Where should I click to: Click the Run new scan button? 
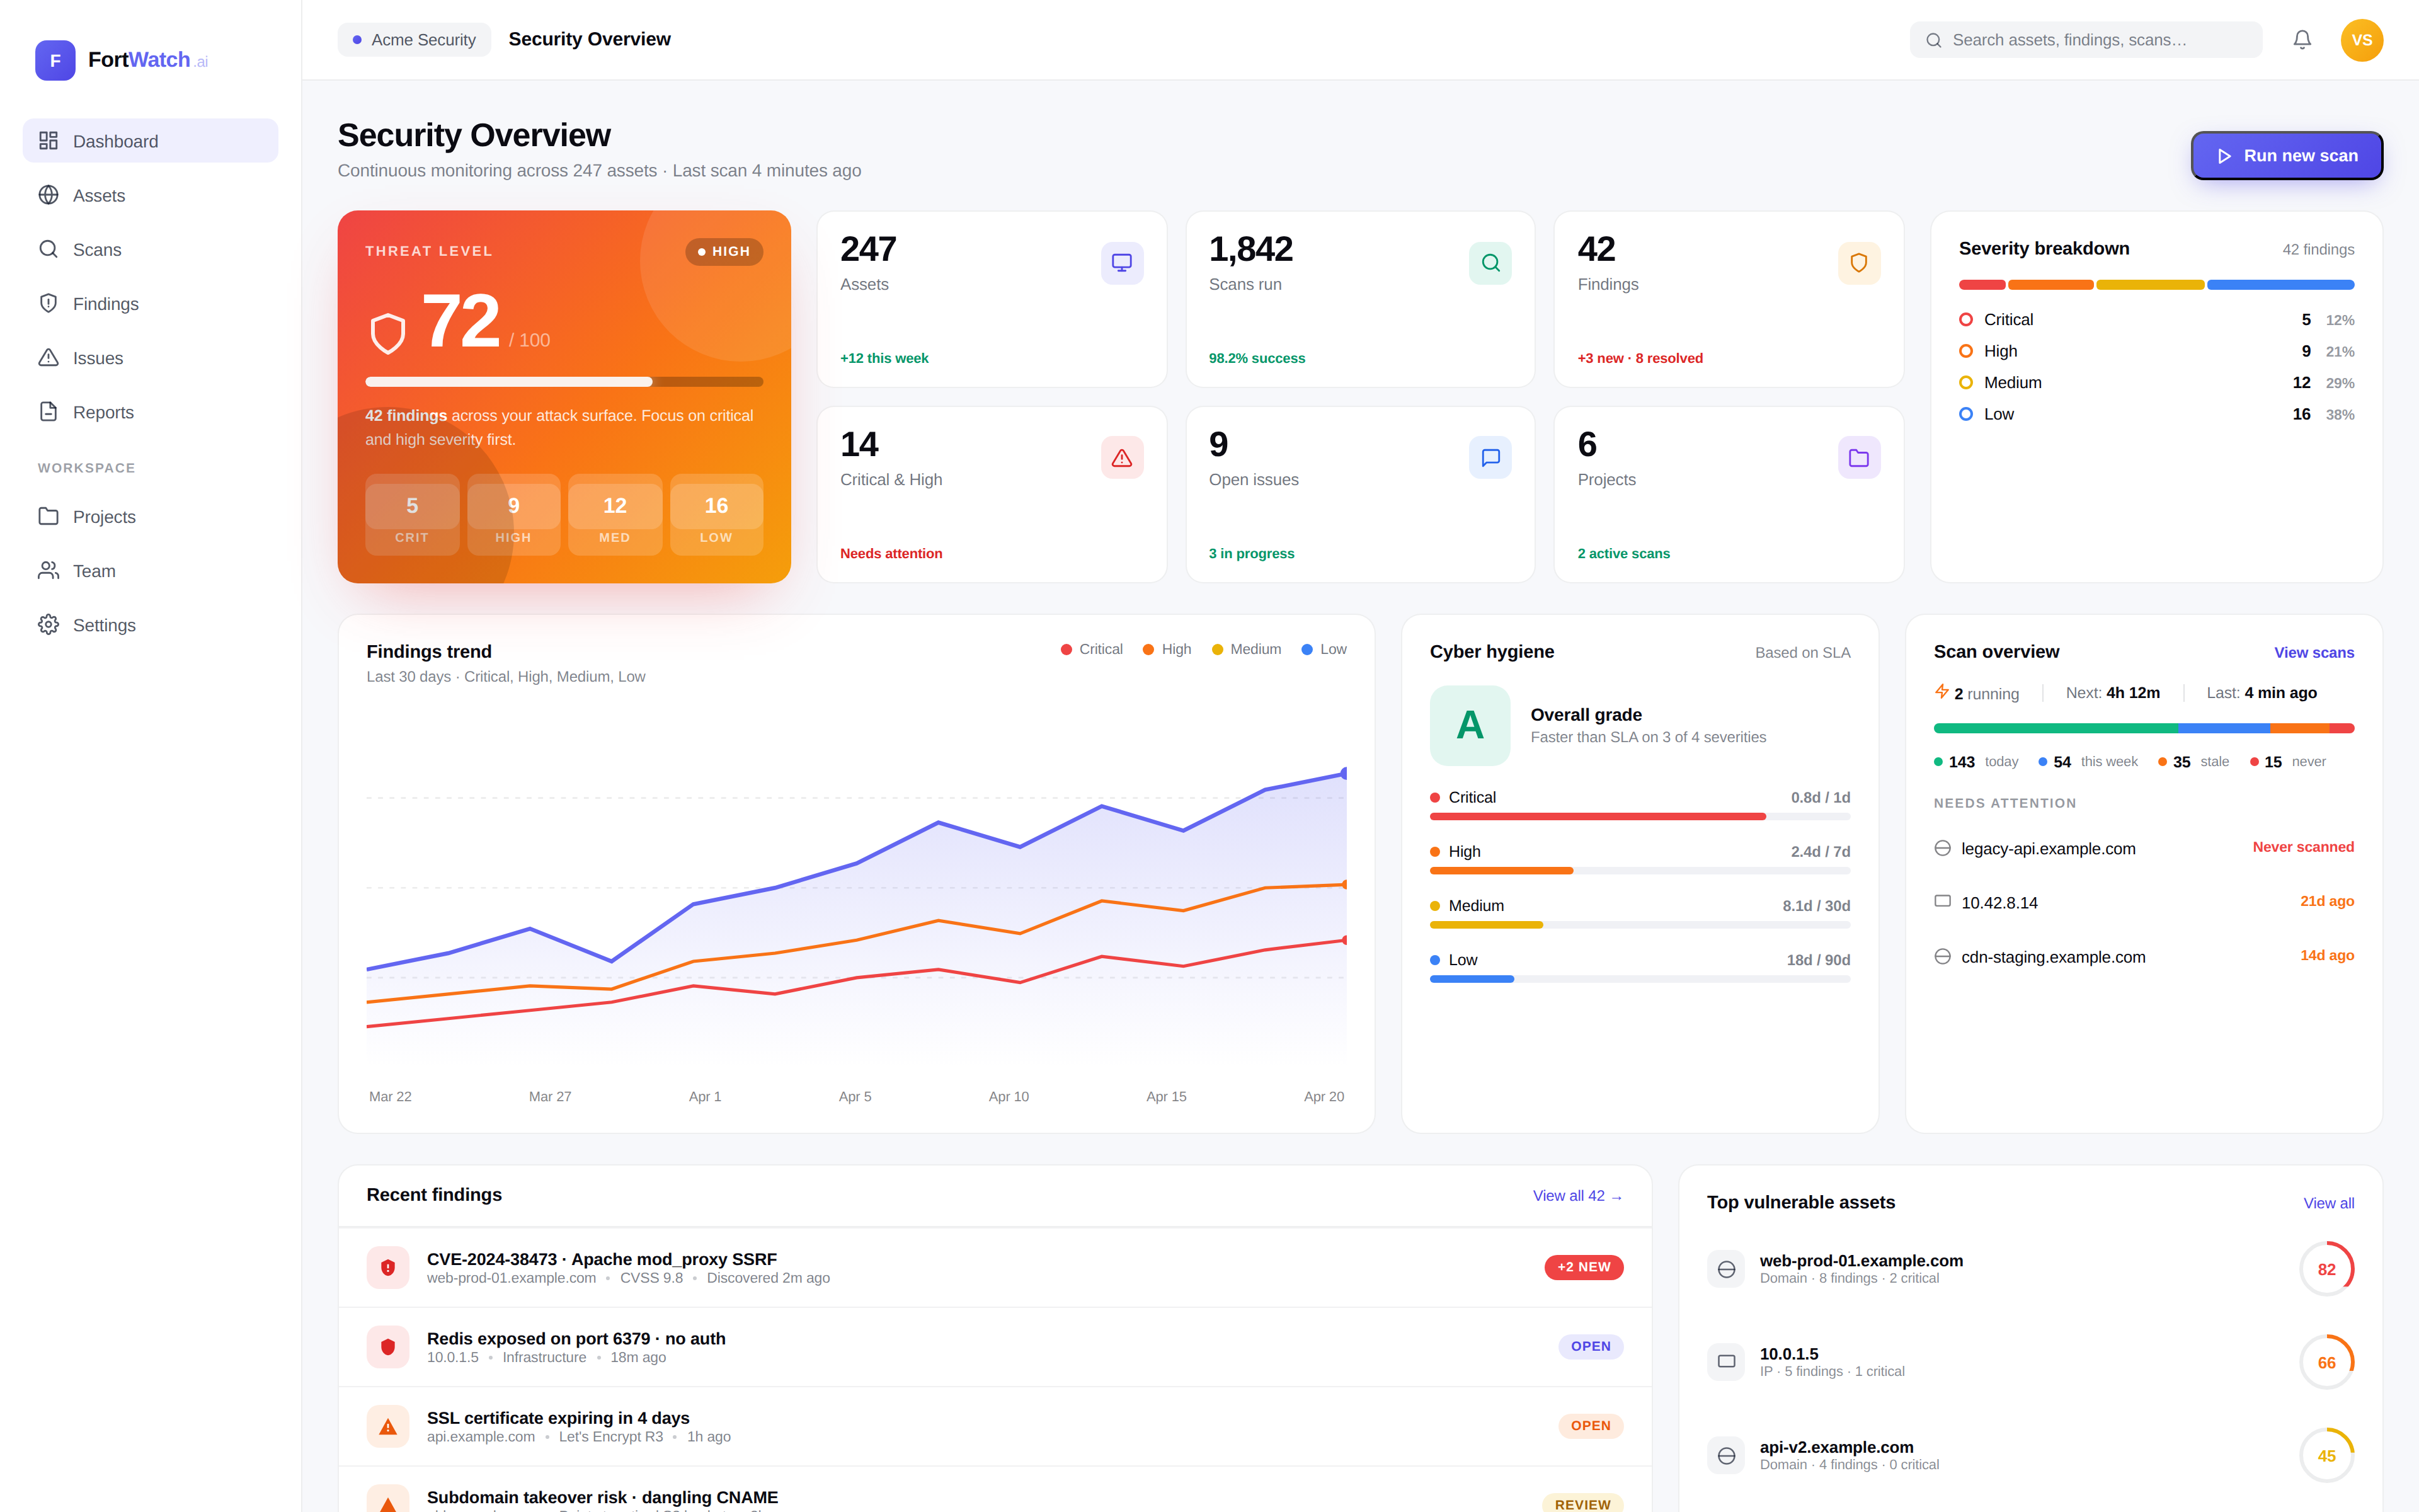coord(2286,156)
